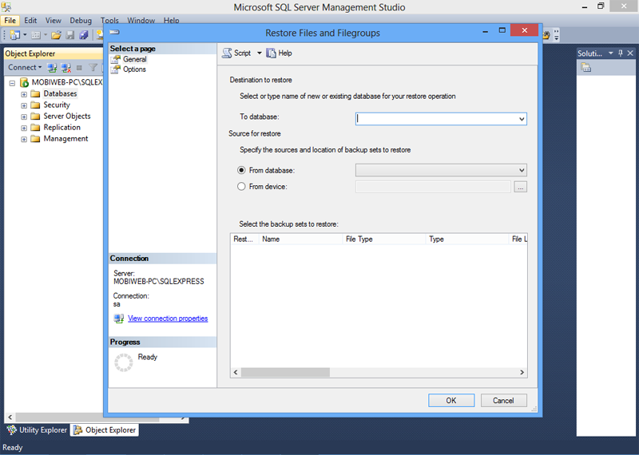
Task: Click the Help button in the dialog toolbar
Action: click(x=279, y=53)
